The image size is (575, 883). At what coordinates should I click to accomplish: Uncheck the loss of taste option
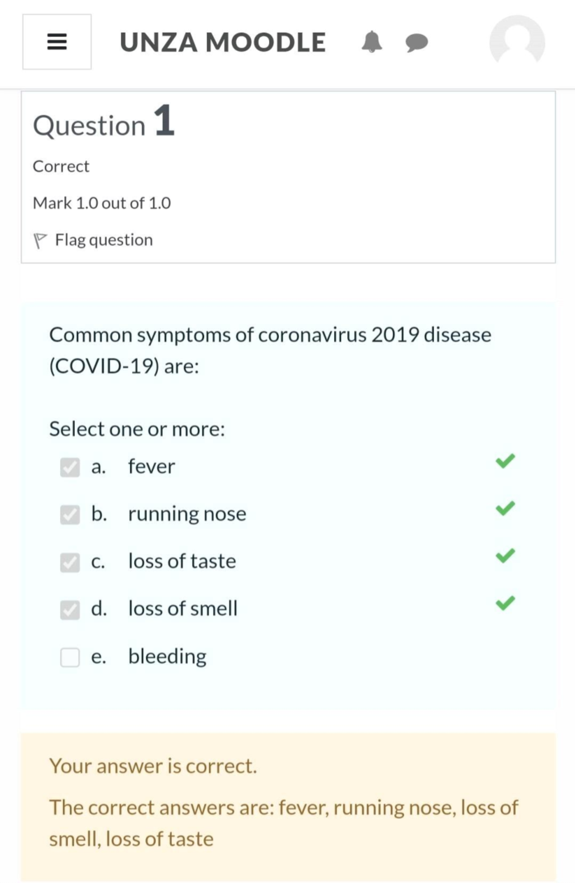pyautogui.click(x=70, y=563)
